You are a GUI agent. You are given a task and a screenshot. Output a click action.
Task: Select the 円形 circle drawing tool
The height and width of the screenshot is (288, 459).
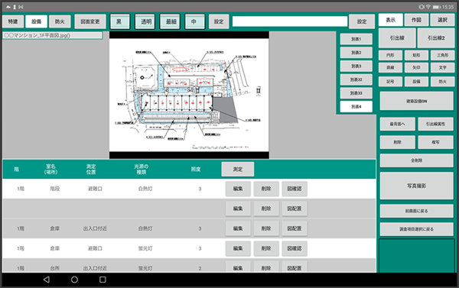tap(390, 55)
